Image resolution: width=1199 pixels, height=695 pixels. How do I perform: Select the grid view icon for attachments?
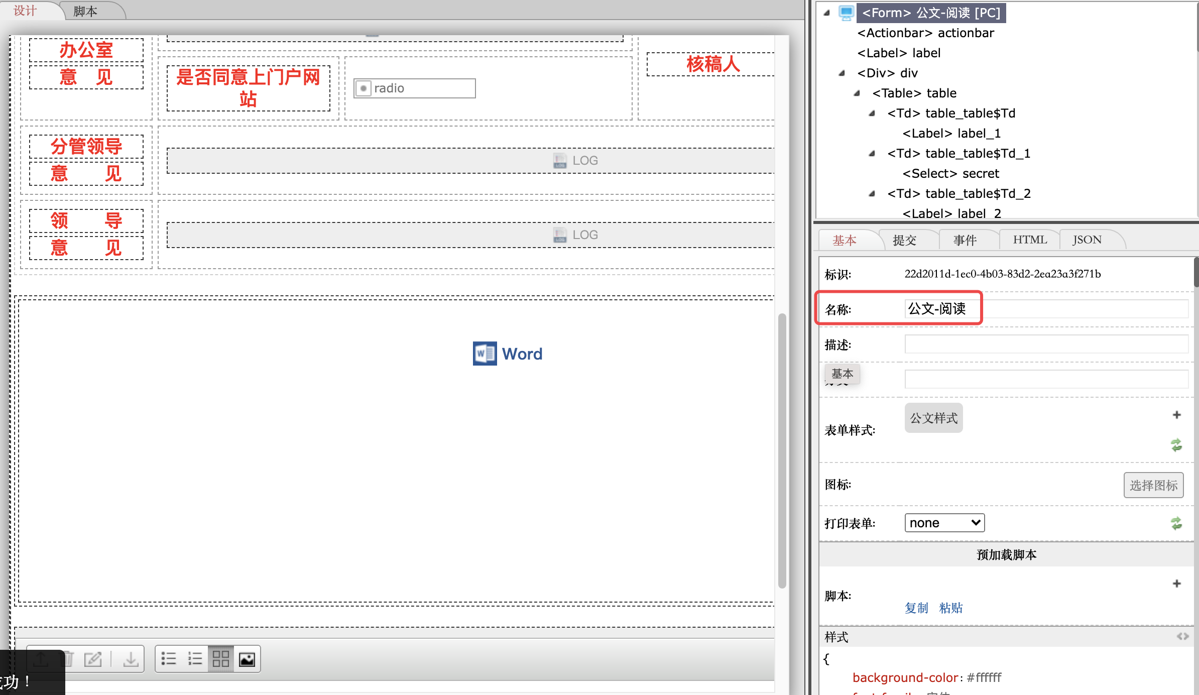[x=221, y=659]
